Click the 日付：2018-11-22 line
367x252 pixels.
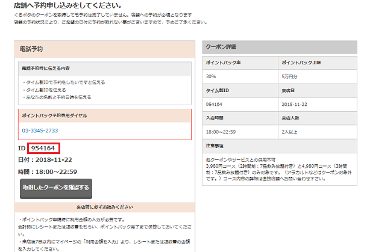pyautogui.click(x=45, y=160)
